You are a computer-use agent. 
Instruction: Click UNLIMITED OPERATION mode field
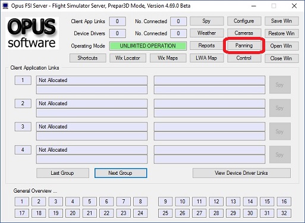tap(148, 46)
